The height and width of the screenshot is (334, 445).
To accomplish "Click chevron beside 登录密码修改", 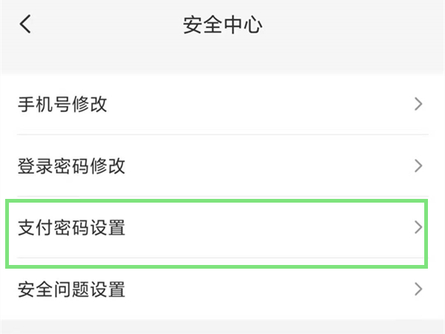I will click(x=418, y=165).
